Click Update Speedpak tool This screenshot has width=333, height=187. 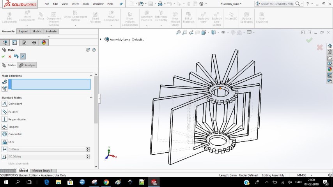(246, 18)
